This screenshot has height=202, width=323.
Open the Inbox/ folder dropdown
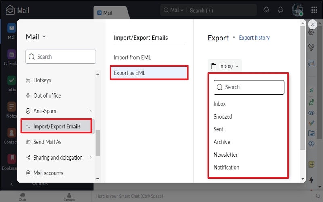point(225,66)
